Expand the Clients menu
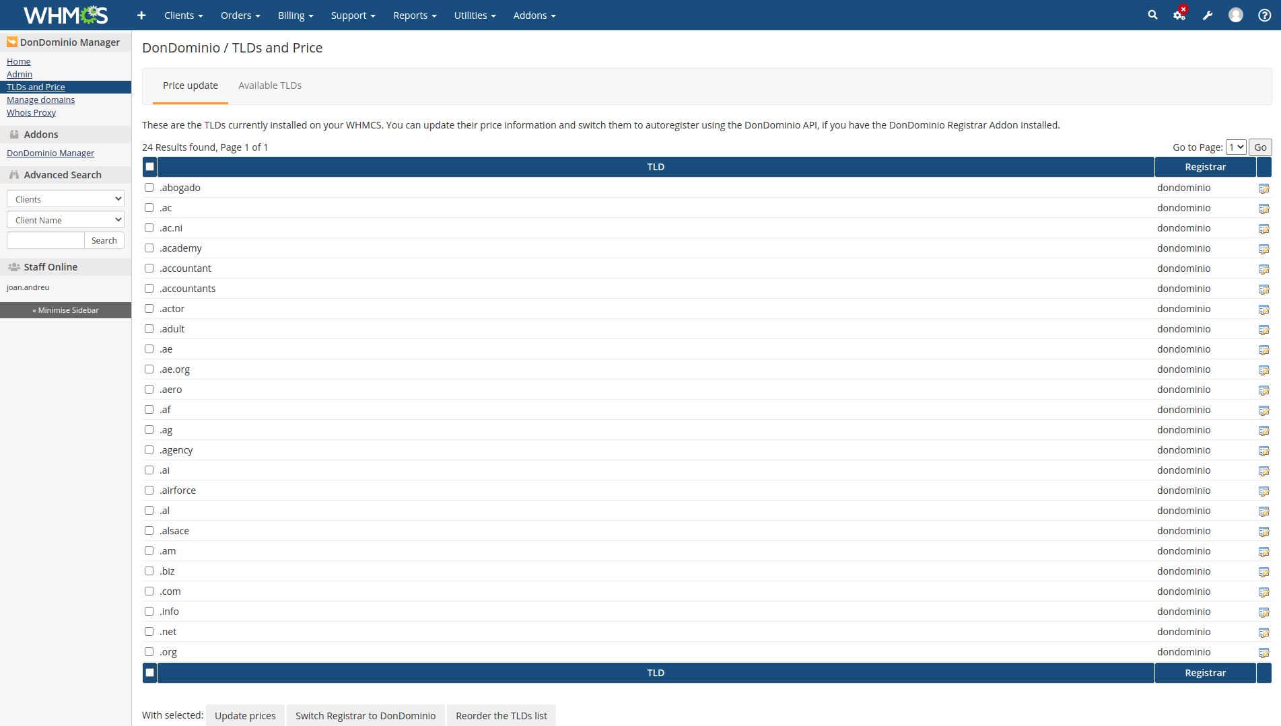1281x726 pixels. point(184,15)
